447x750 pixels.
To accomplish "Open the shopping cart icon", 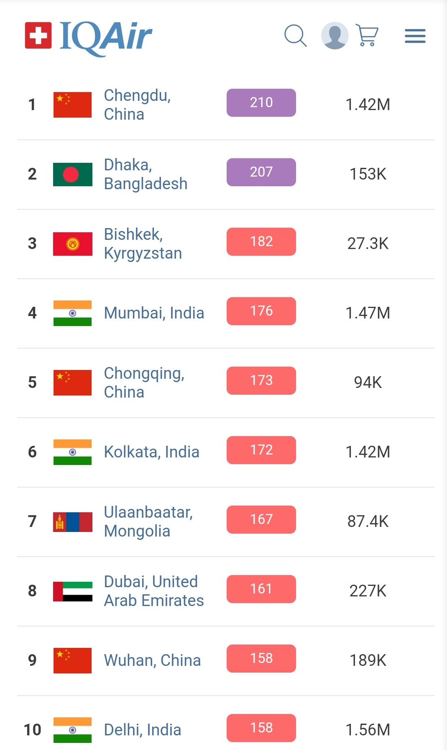I will (367, 35).
